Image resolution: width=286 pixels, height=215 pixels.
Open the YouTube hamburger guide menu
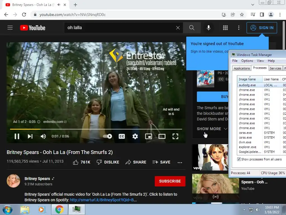pos(10,28)
